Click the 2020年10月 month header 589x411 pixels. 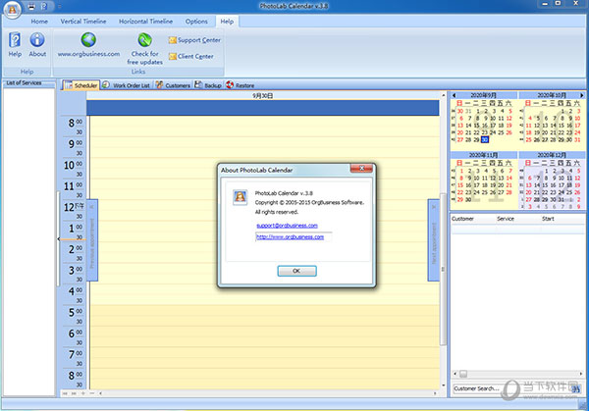pyautogui.click(x=552, y=95)
